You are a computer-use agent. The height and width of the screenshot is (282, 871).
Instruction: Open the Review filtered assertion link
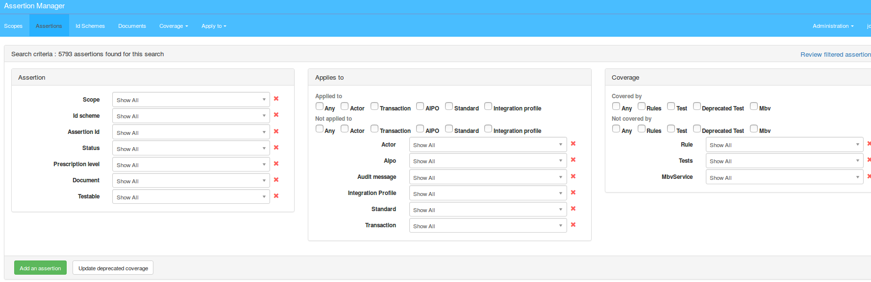(x=835, y=54)
